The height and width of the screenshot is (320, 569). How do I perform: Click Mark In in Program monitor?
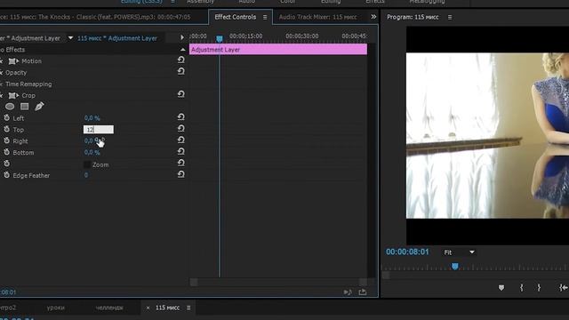click(522, 288)
